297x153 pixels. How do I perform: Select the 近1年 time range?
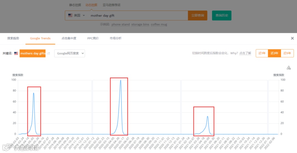(262, 53)
